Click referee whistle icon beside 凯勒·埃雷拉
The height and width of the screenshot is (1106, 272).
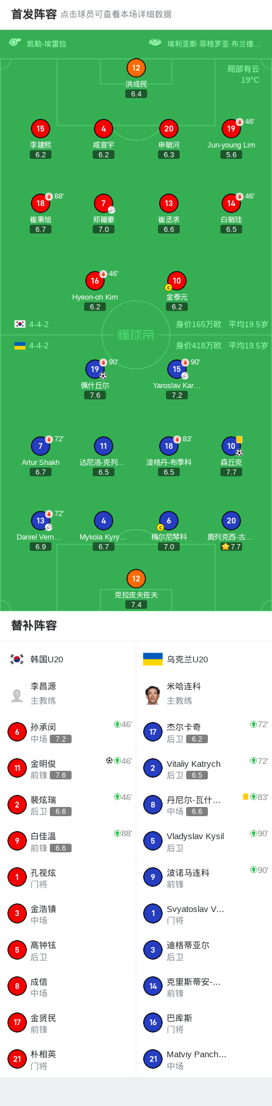pyautogui.click(x=15, y=42)
